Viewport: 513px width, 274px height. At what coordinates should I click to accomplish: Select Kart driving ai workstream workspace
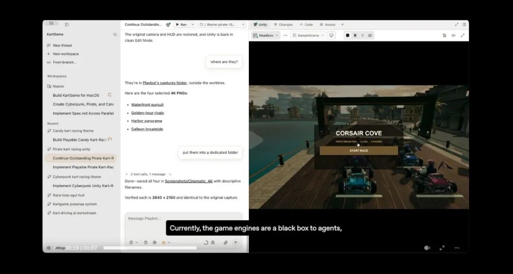[74, 213]
